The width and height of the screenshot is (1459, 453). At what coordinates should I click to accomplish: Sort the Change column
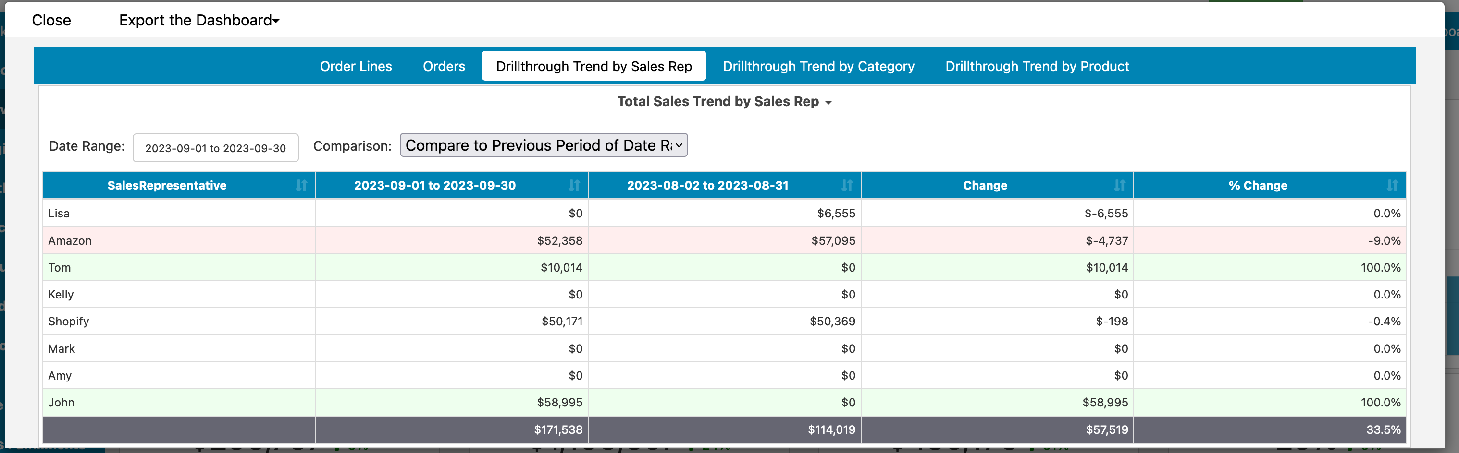[1119, 186]
